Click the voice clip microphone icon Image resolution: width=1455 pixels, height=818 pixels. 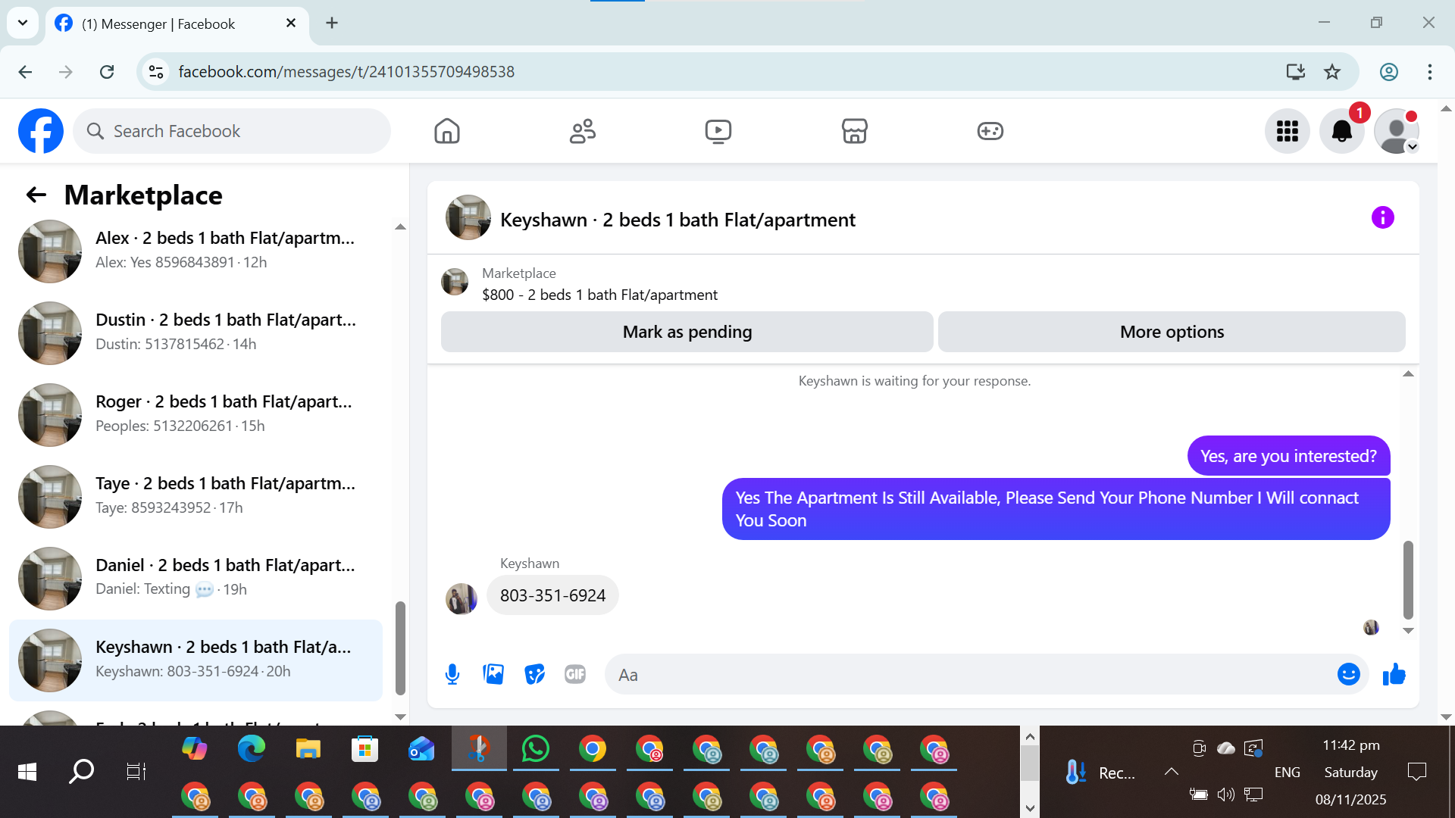point(452,674)
